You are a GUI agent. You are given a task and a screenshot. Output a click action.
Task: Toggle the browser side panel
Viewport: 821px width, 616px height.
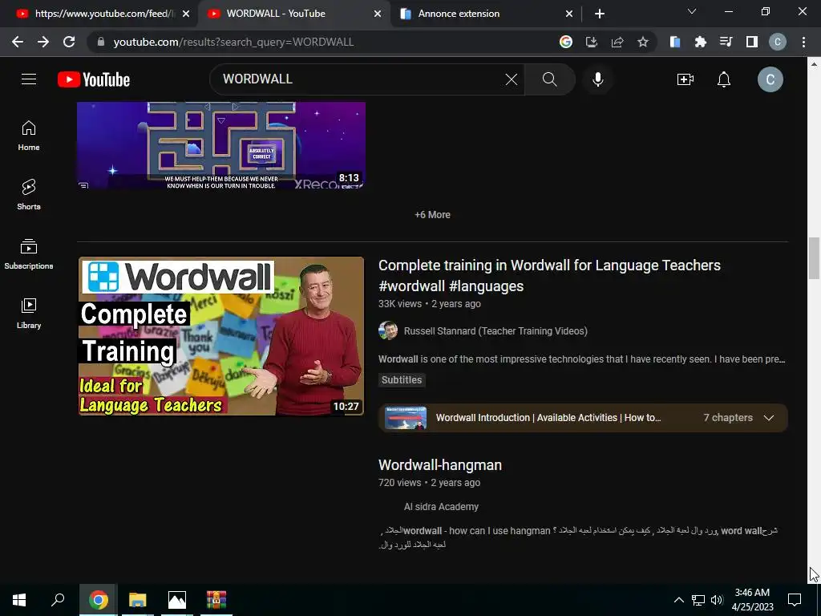(x=752, y=42)
